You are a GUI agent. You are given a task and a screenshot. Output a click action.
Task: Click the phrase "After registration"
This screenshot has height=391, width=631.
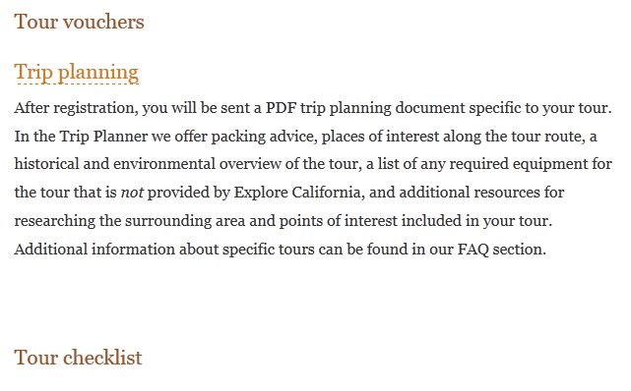point(75,108)
